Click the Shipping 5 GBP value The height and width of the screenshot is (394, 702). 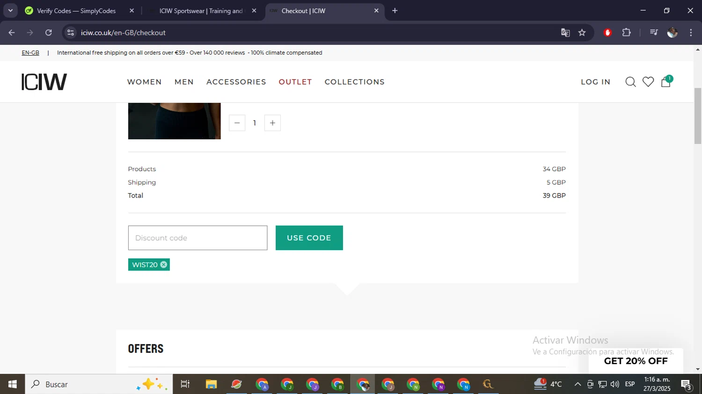pyautogui.click(x=556, y=182)
